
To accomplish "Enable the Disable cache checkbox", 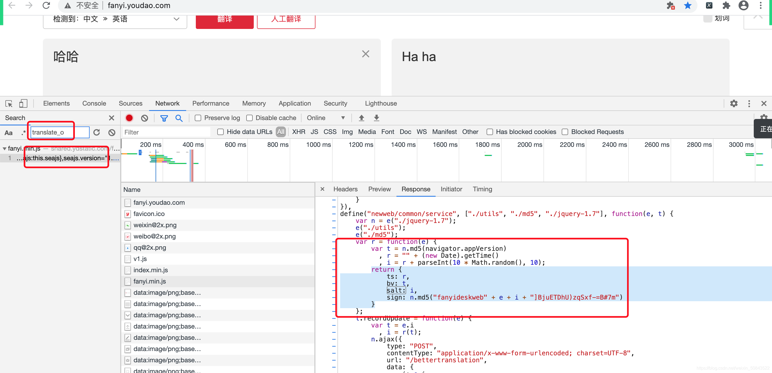I will (x=249, y=118).
